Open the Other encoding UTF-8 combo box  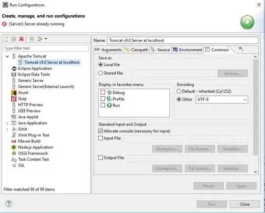tap(222, 100)
